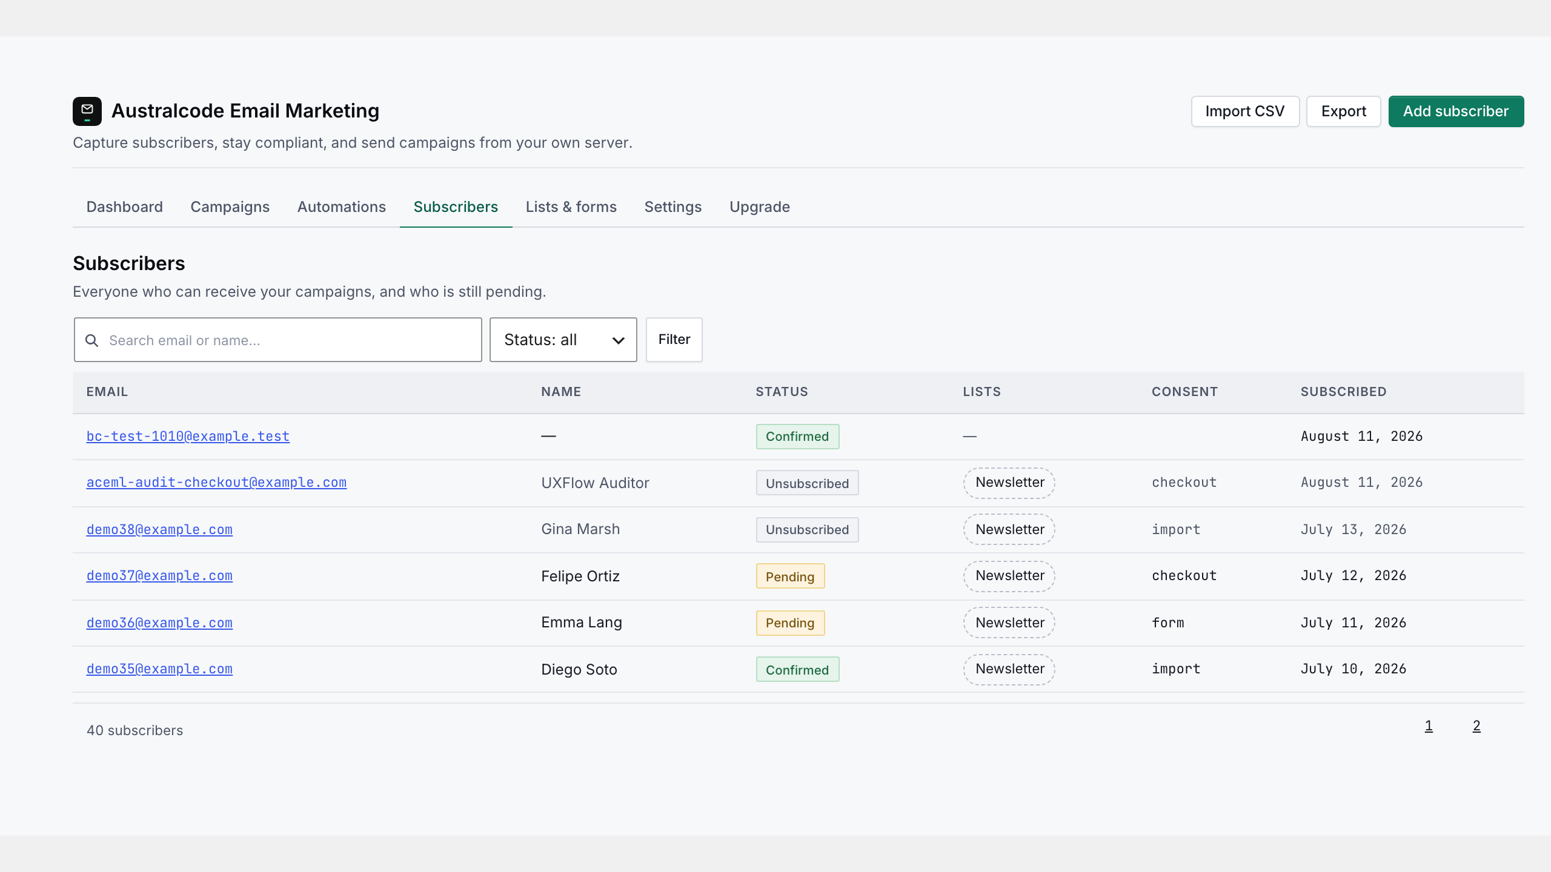The image size is (1551, 872).
Task: Click the Newsletter tag in Felipe Ortiz row
Action: 1009,576
